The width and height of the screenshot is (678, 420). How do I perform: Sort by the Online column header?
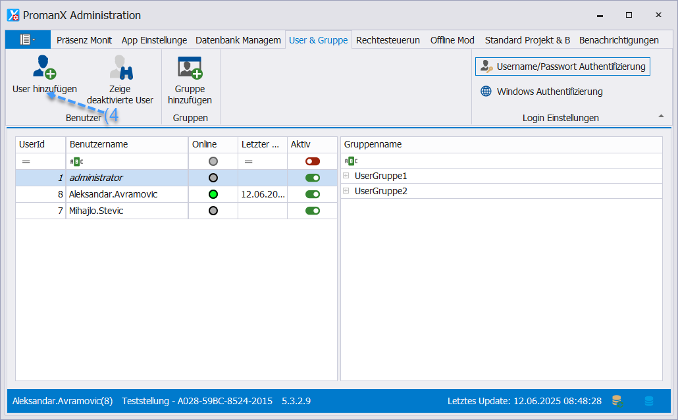point(213,144)
